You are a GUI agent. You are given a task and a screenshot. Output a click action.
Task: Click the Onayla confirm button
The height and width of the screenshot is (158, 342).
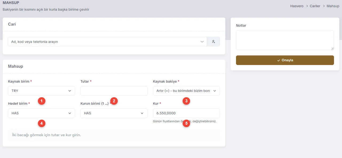click(x=285, y=60)
